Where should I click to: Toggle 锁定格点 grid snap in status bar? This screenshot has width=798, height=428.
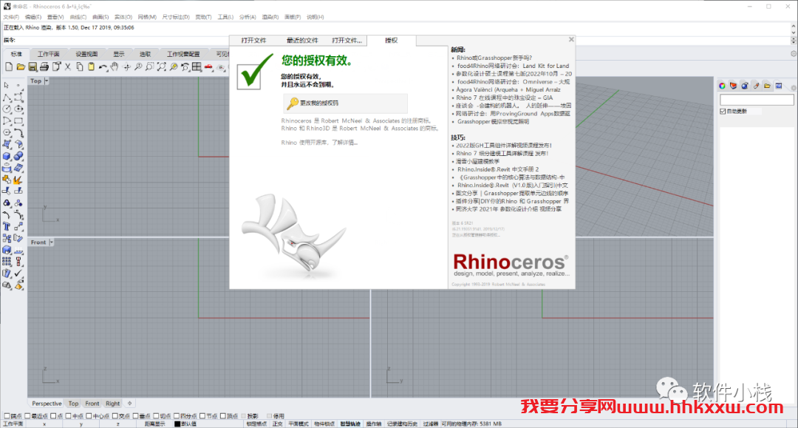pyautogui.click(x=256, y=424)
